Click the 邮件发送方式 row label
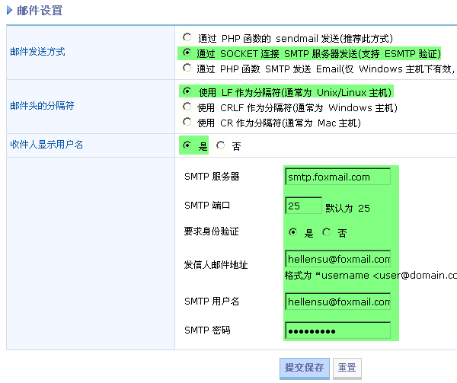The width and height of the screenshot is (457, 383). (37, 53)
